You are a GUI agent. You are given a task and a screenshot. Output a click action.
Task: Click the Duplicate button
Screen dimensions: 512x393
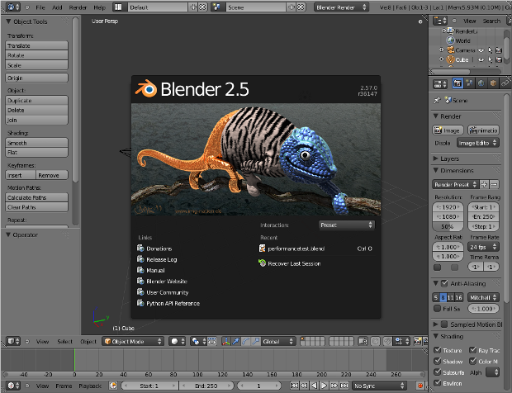(36, 101)
